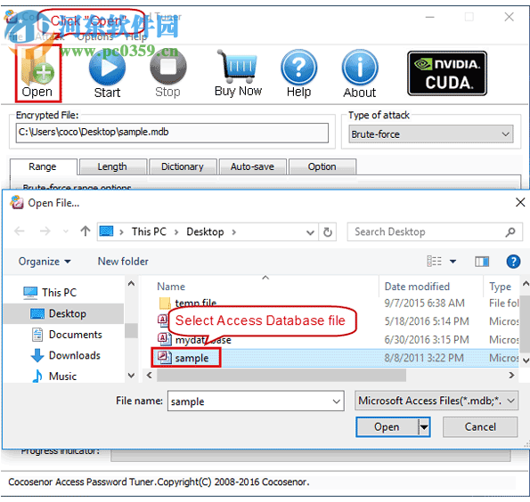Sort by the Type column
Screen dimensions: 530x502
pyautogui.click(x=501, y=287)
